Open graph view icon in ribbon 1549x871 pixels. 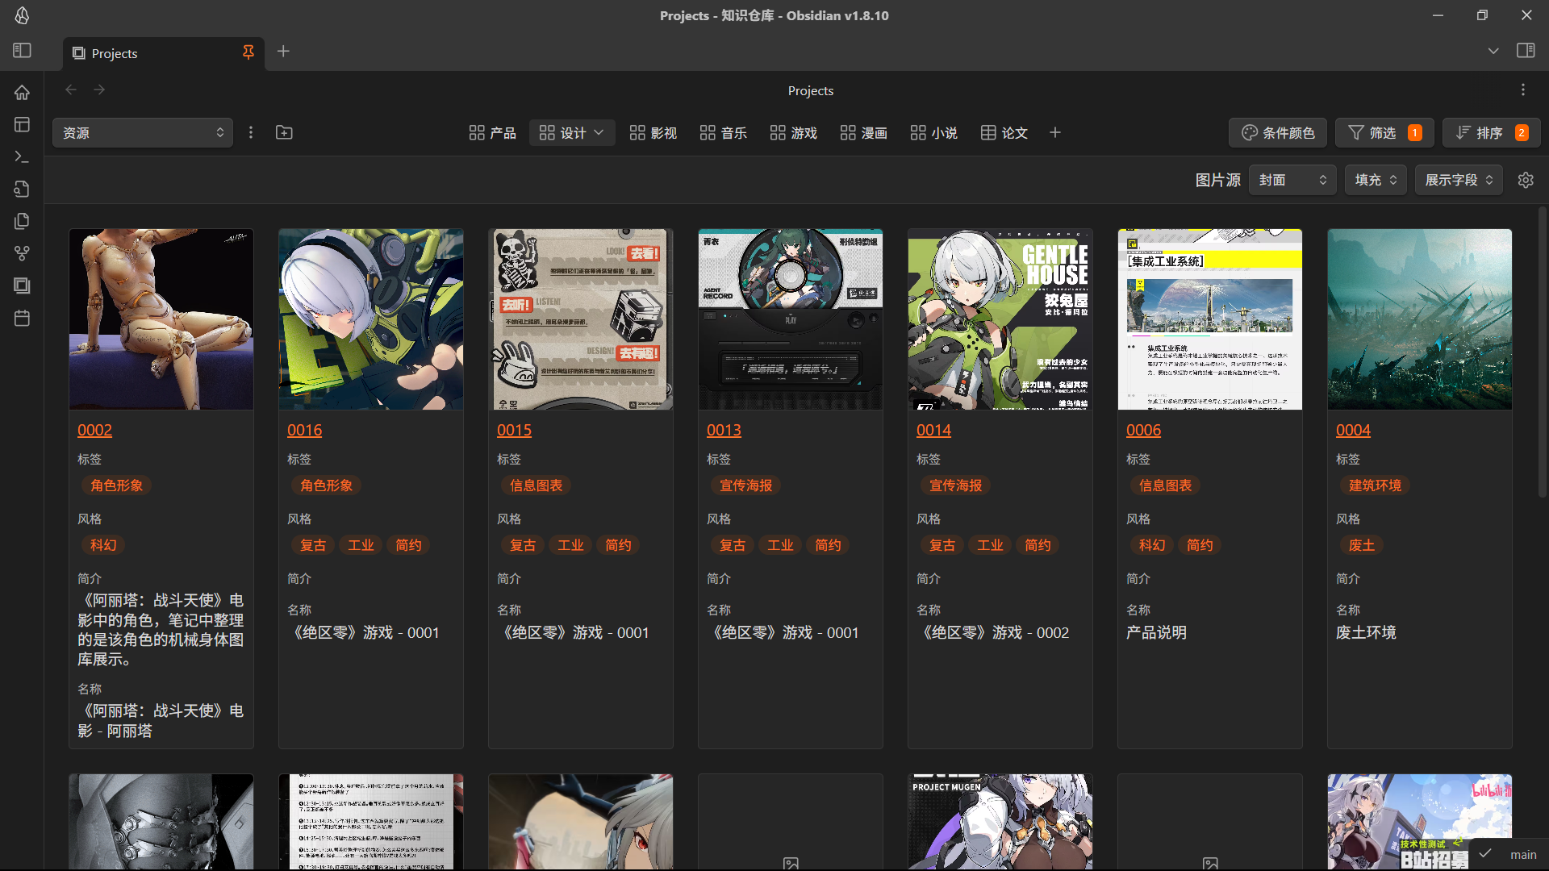point(22,253)
